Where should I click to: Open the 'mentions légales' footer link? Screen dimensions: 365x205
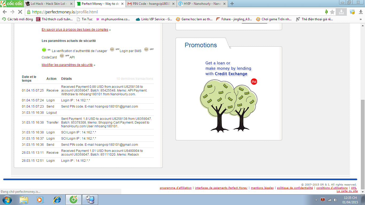[262, 188]
